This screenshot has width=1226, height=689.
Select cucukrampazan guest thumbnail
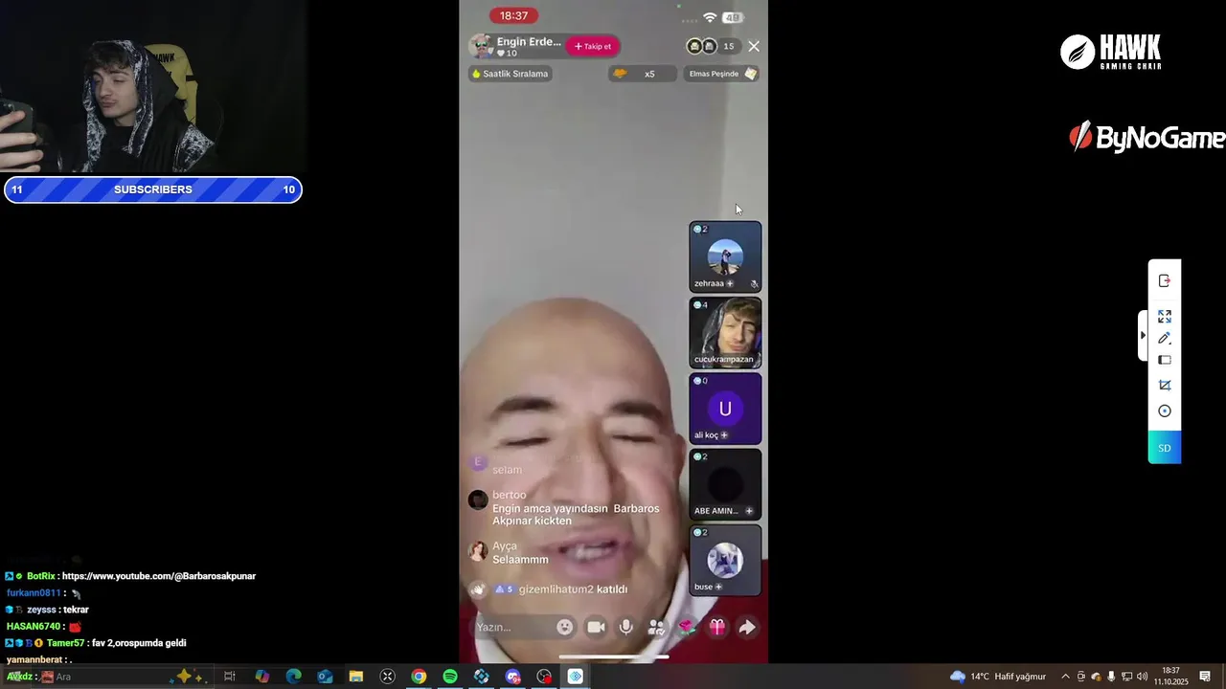point(725,332)
